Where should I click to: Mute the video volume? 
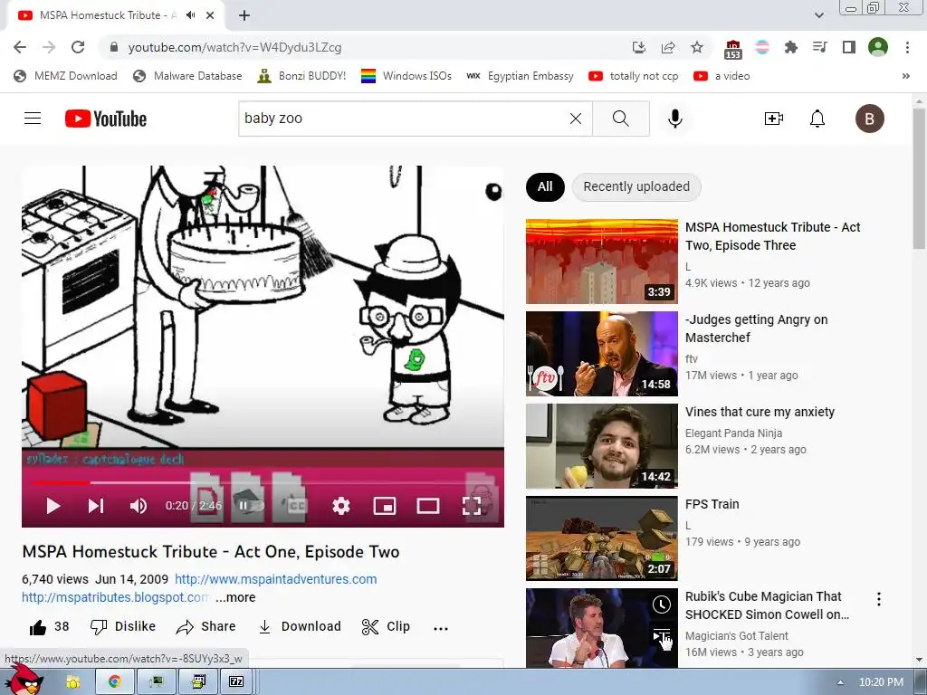pos(139,506)
